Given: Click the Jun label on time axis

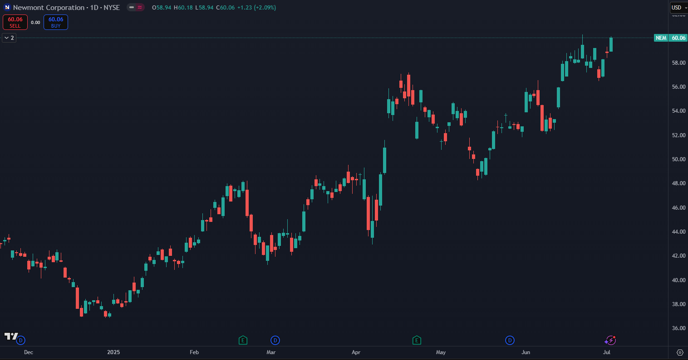Looking at the screenshot, I should (x=526, y=352).
